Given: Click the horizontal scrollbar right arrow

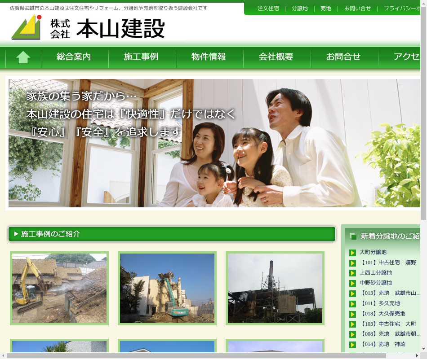Looking at the screenshot, I should coord(417,355).
